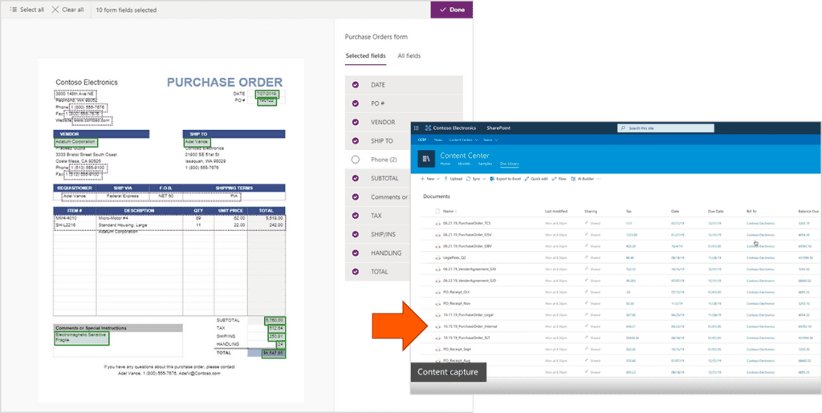Click the Due Date column header
Image resolution: width=822 pixels, height=413 pixels.
[x=715, y=212]
